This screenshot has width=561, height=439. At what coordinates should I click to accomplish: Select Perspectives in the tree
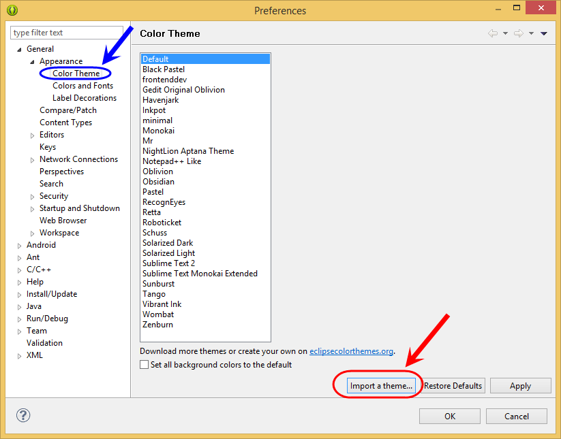pos(61,172)
